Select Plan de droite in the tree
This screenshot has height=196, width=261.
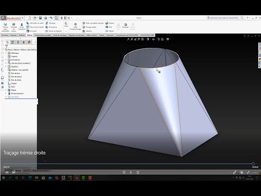[x=15, y=80]
